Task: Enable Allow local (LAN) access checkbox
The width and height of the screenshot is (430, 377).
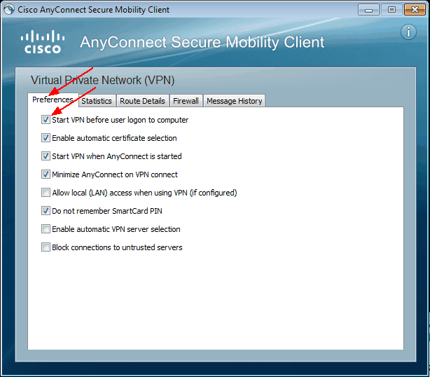Action: (46, 192)
